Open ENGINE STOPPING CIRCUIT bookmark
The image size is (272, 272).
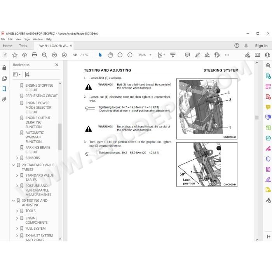click(x=39, y=88)
